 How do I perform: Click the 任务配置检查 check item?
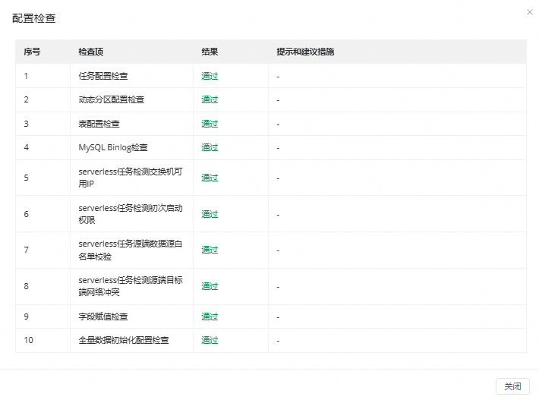103,76
